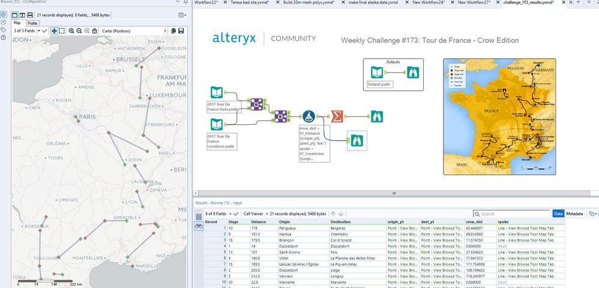Screen dimensions: 599x288
Task: Activate the map rectangle select tool
Action: pos(62,31)
